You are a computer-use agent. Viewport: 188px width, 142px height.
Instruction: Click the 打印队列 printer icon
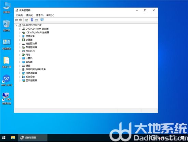(x=24, y=51)
